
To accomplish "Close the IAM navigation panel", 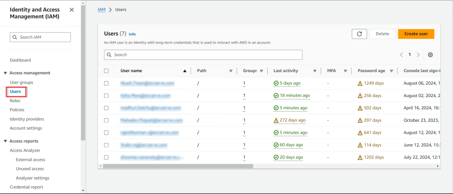I will click(x=72, y=10).
